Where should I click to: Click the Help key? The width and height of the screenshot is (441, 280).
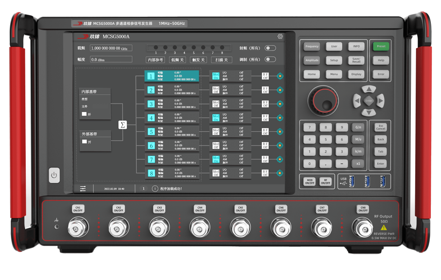click(381, 60)
